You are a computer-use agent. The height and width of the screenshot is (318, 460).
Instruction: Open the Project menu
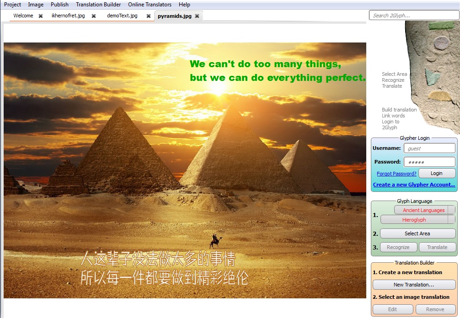click(x=12, y=5)
